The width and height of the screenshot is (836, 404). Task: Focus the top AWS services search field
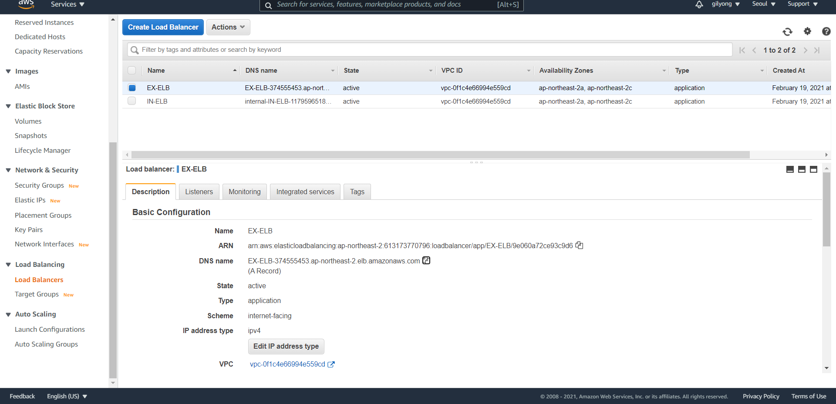[391, 5]
